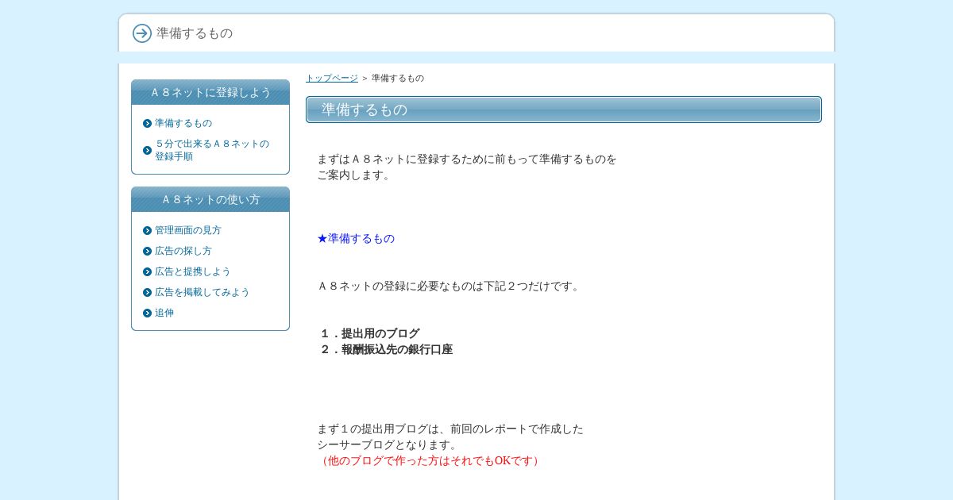Click the circled arrow icon beside the page title
The height and width of the screenshot is (500, 953).
[142, 33]
